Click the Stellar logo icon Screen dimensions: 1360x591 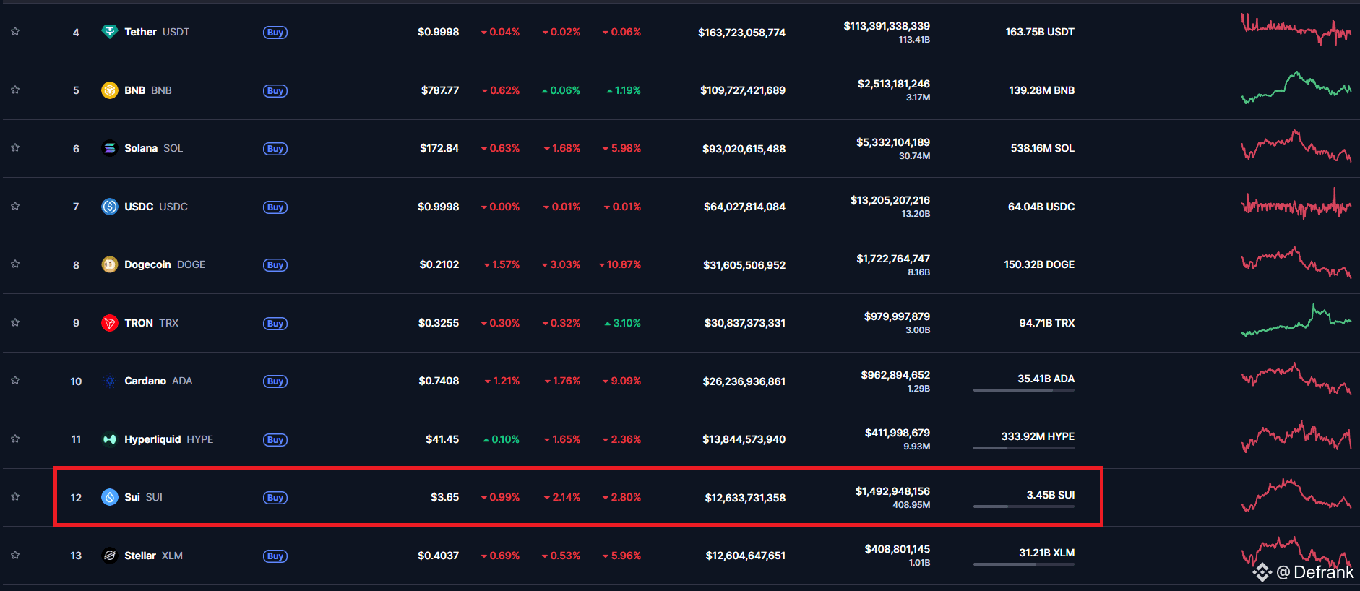(109, 556)
